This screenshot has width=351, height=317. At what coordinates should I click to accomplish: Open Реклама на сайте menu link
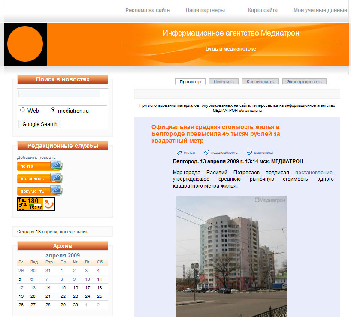(148, 10)
